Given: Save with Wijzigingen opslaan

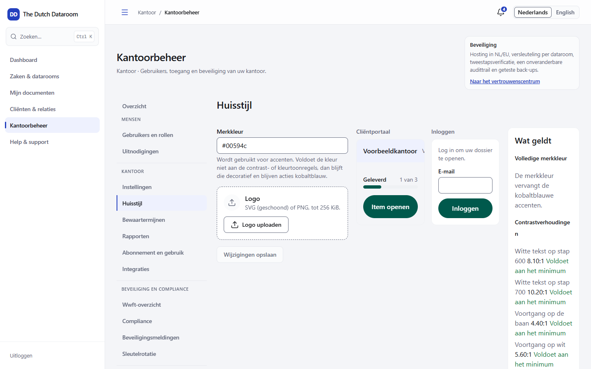Looking at the screenshot, I should [x=250, y=255].
